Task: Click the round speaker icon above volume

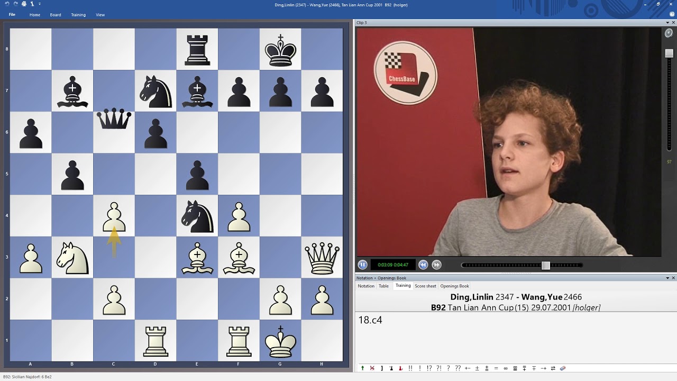Action: [669, 33]
